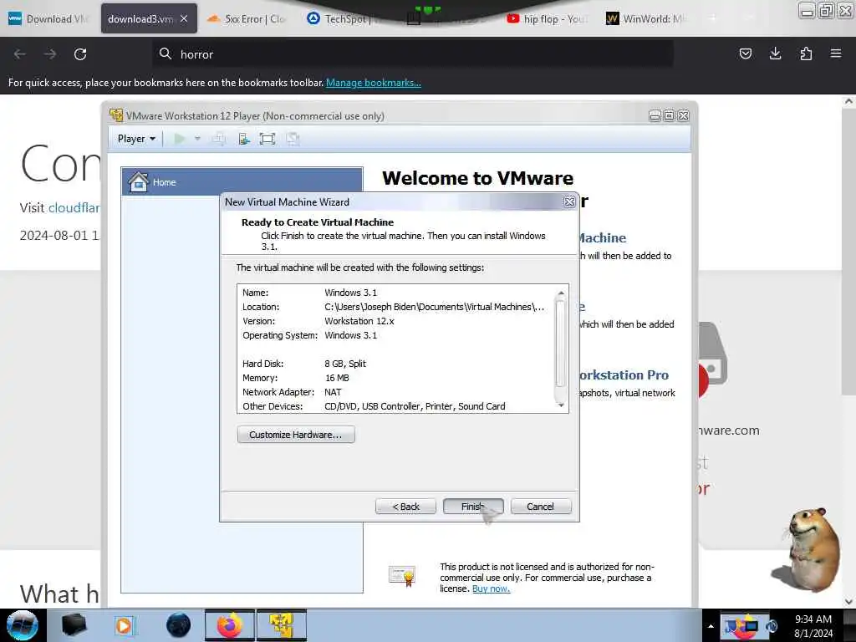
Task: Click the cloudflare link on the error page
Action: point(74,207)
